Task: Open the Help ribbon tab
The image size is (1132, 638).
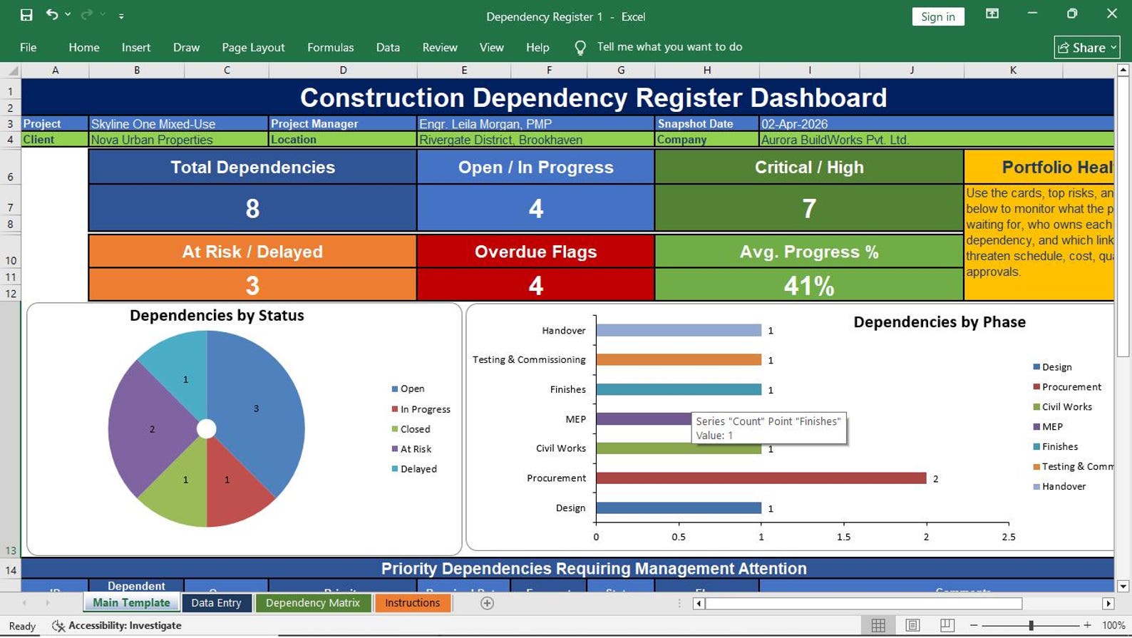Action: 537,47
